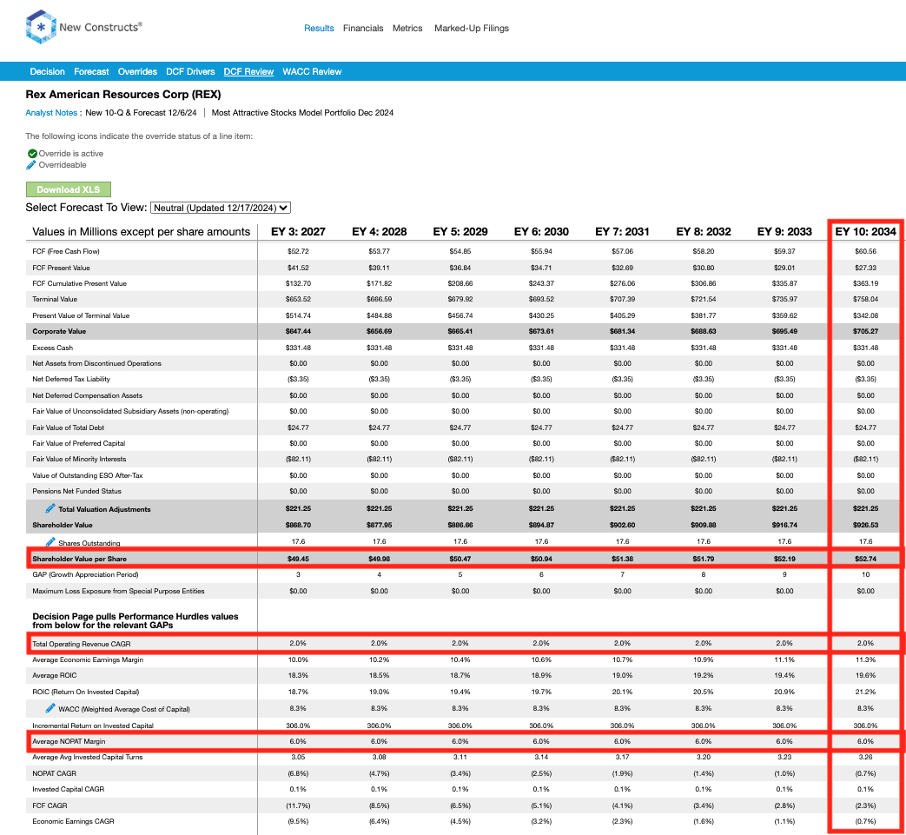Click the Download XLS button
Viewport: 906px width, 835px height.
tap(68, 189)
